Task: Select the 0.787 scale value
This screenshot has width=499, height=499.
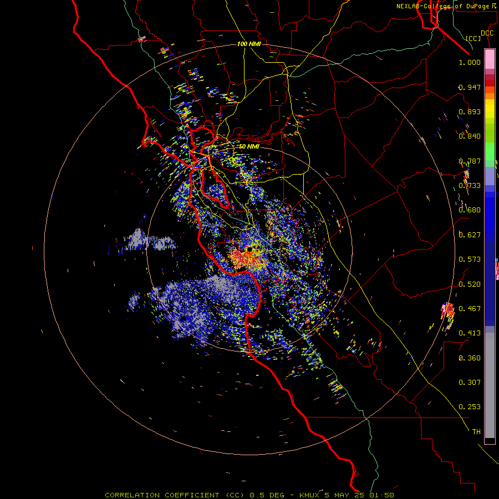Action: click(x=470, y=161)
